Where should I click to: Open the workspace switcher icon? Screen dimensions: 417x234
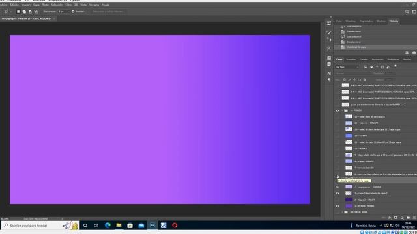tap(414, 12)
